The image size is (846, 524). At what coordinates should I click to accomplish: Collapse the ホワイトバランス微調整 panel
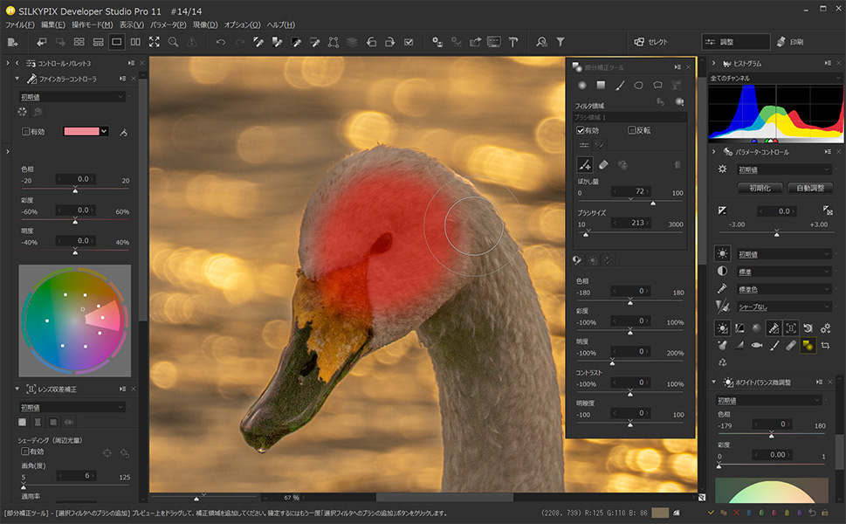click(x=713, y=382)
